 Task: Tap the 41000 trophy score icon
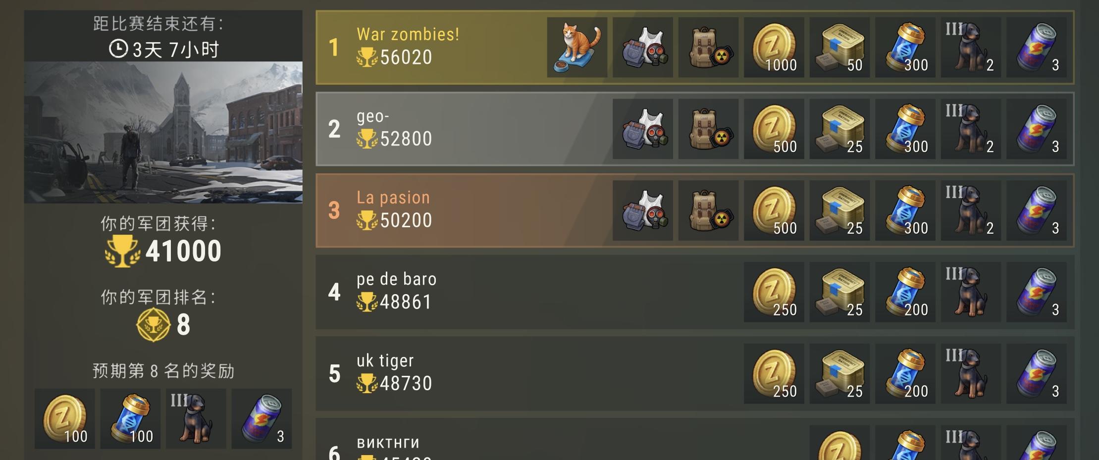coord(122,251)
